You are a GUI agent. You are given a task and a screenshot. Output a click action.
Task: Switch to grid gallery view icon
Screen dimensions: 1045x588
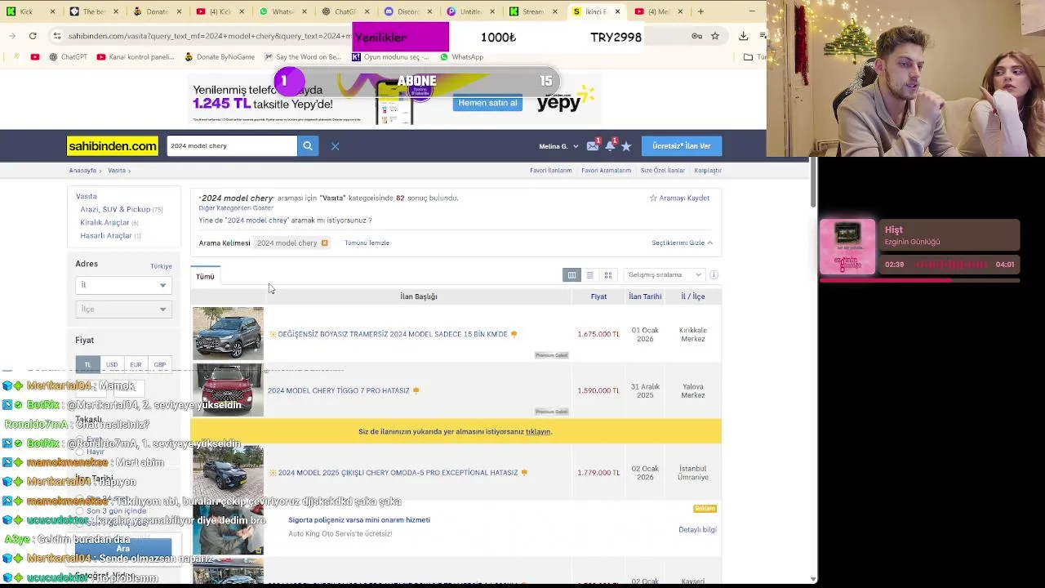pos(607,275)
